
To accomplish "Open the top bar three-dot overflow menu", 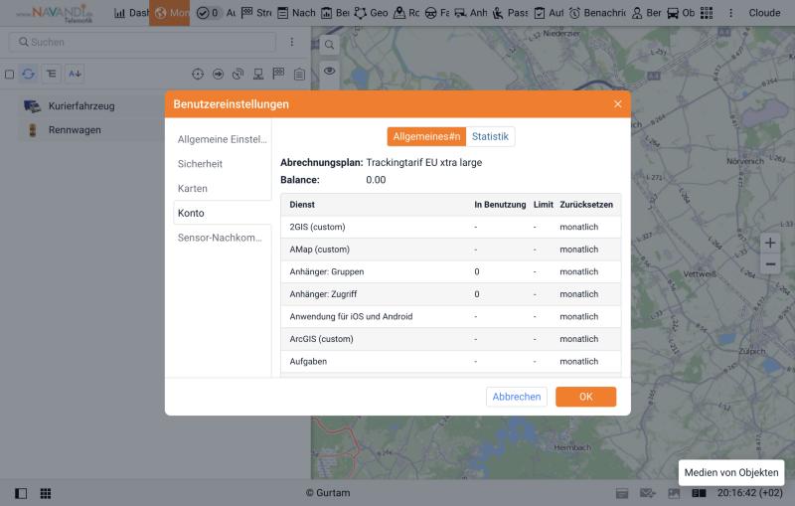I will (x=730, y=13).
